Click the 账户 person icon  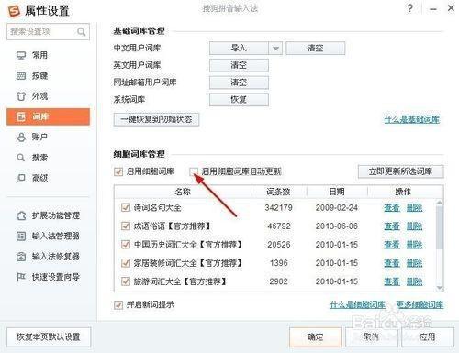click(x=21, y=138)
